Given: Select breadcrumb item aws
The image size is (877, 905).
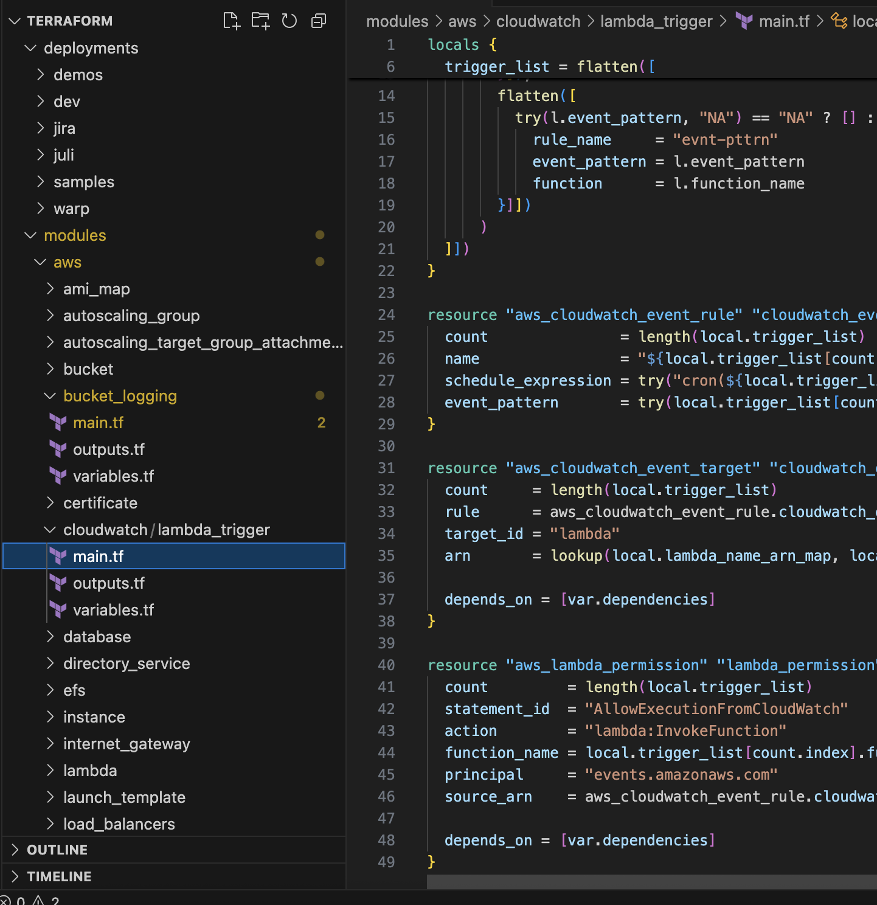Looking at the screenshot, I should pyautogui.click(x=462, y=21).
